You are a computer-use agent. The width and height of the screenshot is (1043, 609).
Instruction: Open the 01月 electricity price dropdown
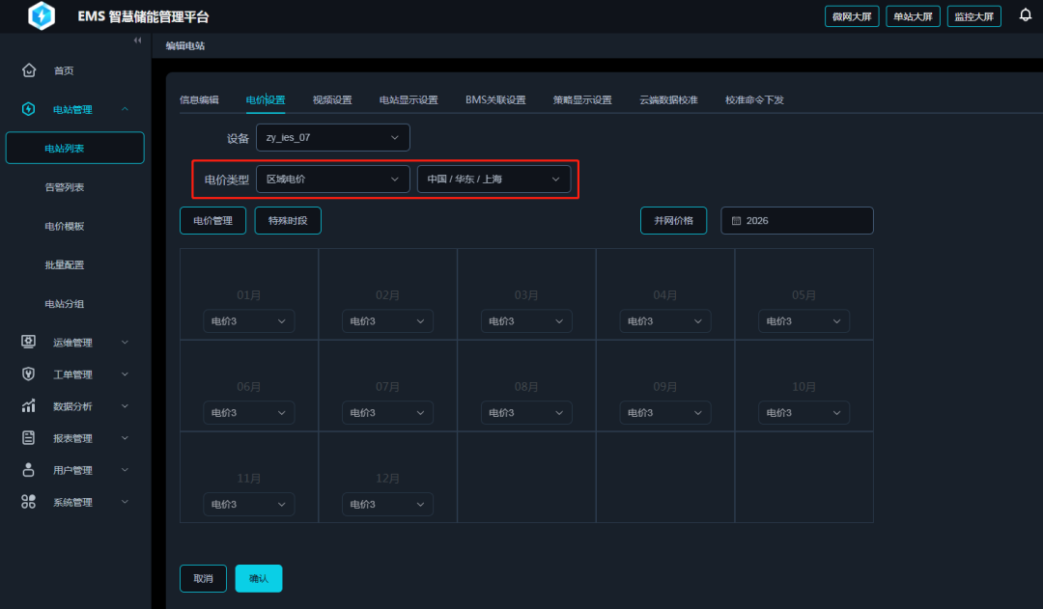pos(248,321)
